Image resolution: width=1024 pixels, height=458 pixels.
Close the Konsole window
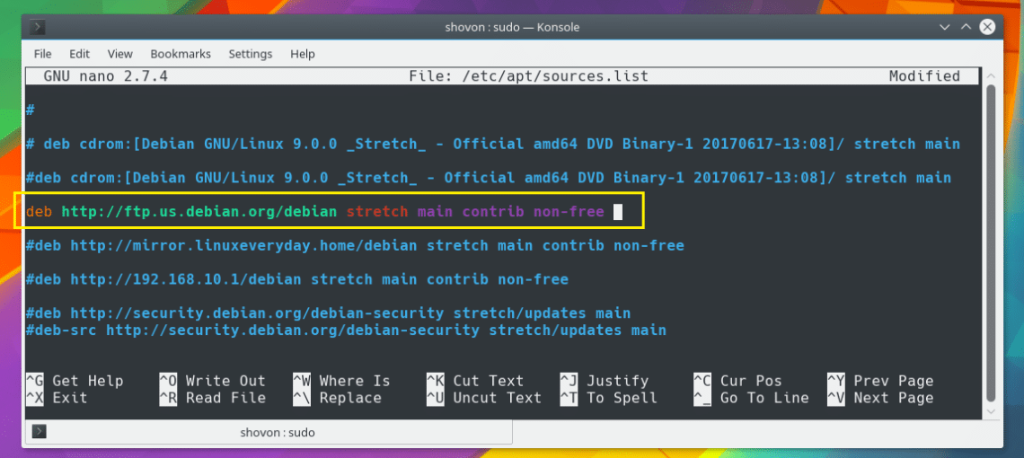pyautogui.click(x=987, y=27)
